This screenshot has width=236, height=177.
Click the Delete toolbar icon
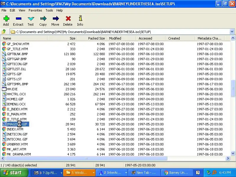[x=68, y=19]
